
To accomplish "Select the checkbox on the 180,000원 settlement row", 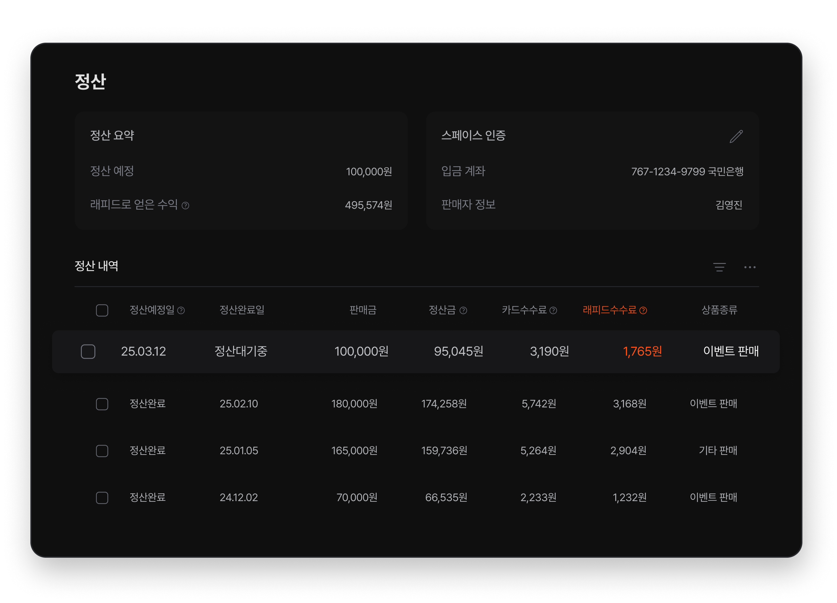I will [x=102, y=404].
